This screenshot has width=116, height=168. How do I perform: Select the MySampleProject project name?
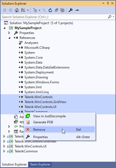click(28, 28)
